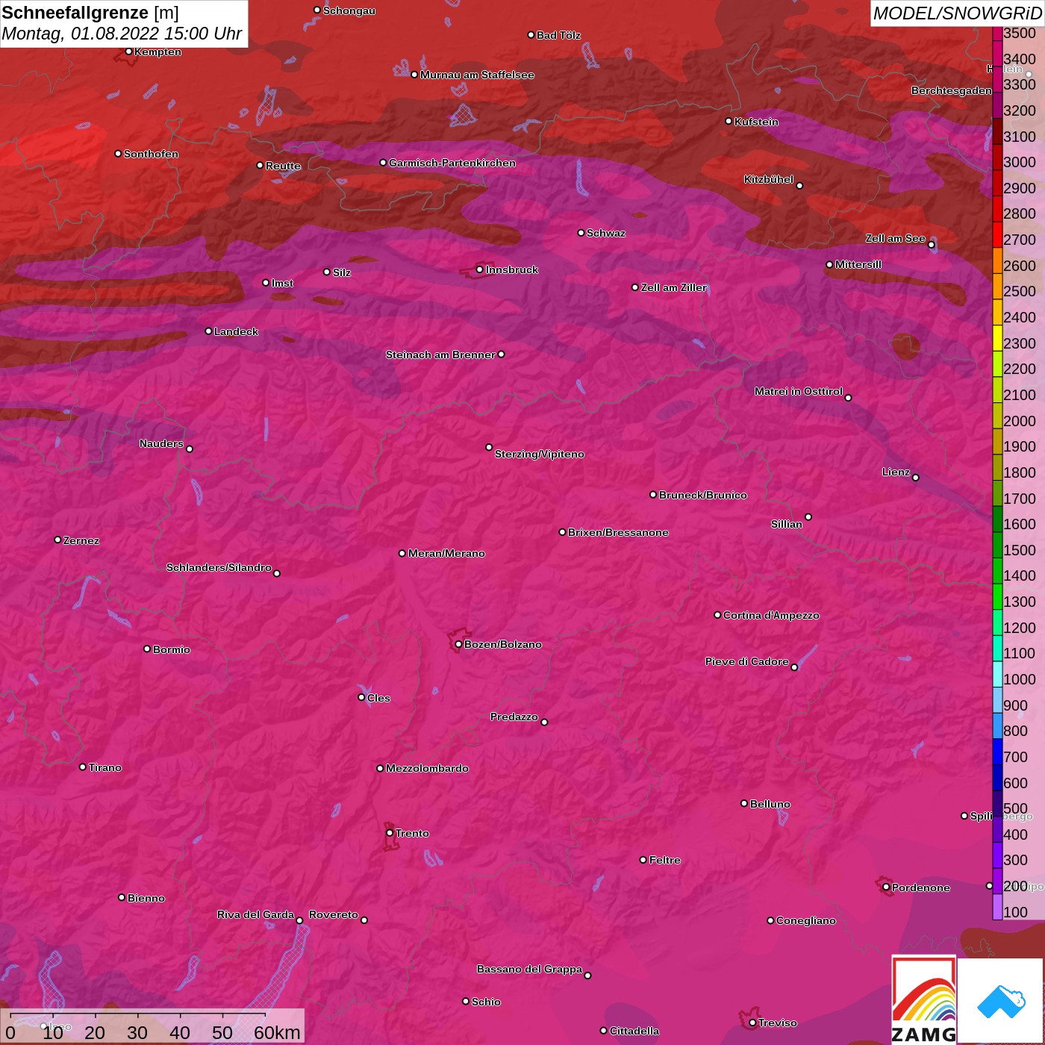
Task: Click the Schneefallgrenze date header box
Action: [x=123, y=23]
